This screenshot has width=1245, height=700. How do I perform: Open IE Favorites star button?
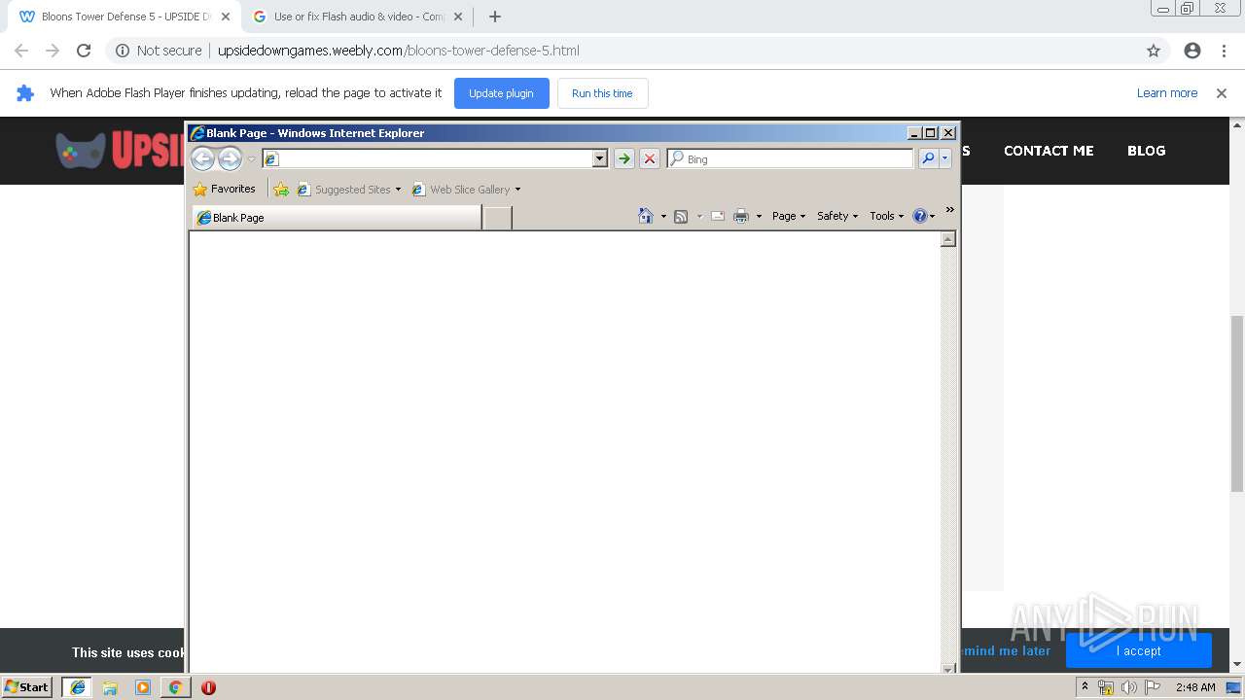point(225,189)
